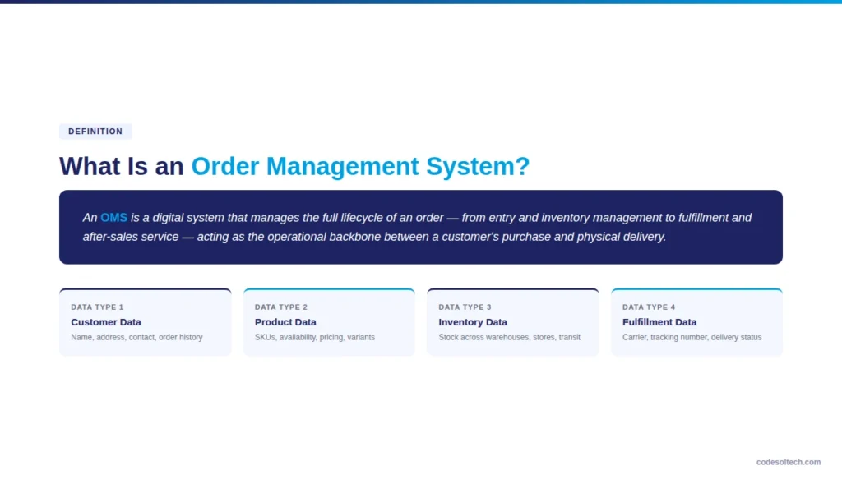Click the OMS definition paragraph box
The image size is (842, 480).
pyautogui.click(x=420, y=227)
